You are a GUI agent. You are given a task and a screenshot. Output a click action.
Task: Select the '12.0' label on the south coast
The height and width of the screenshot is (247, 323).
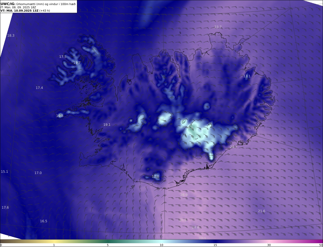pyautogui.click(x=155, y=177)
